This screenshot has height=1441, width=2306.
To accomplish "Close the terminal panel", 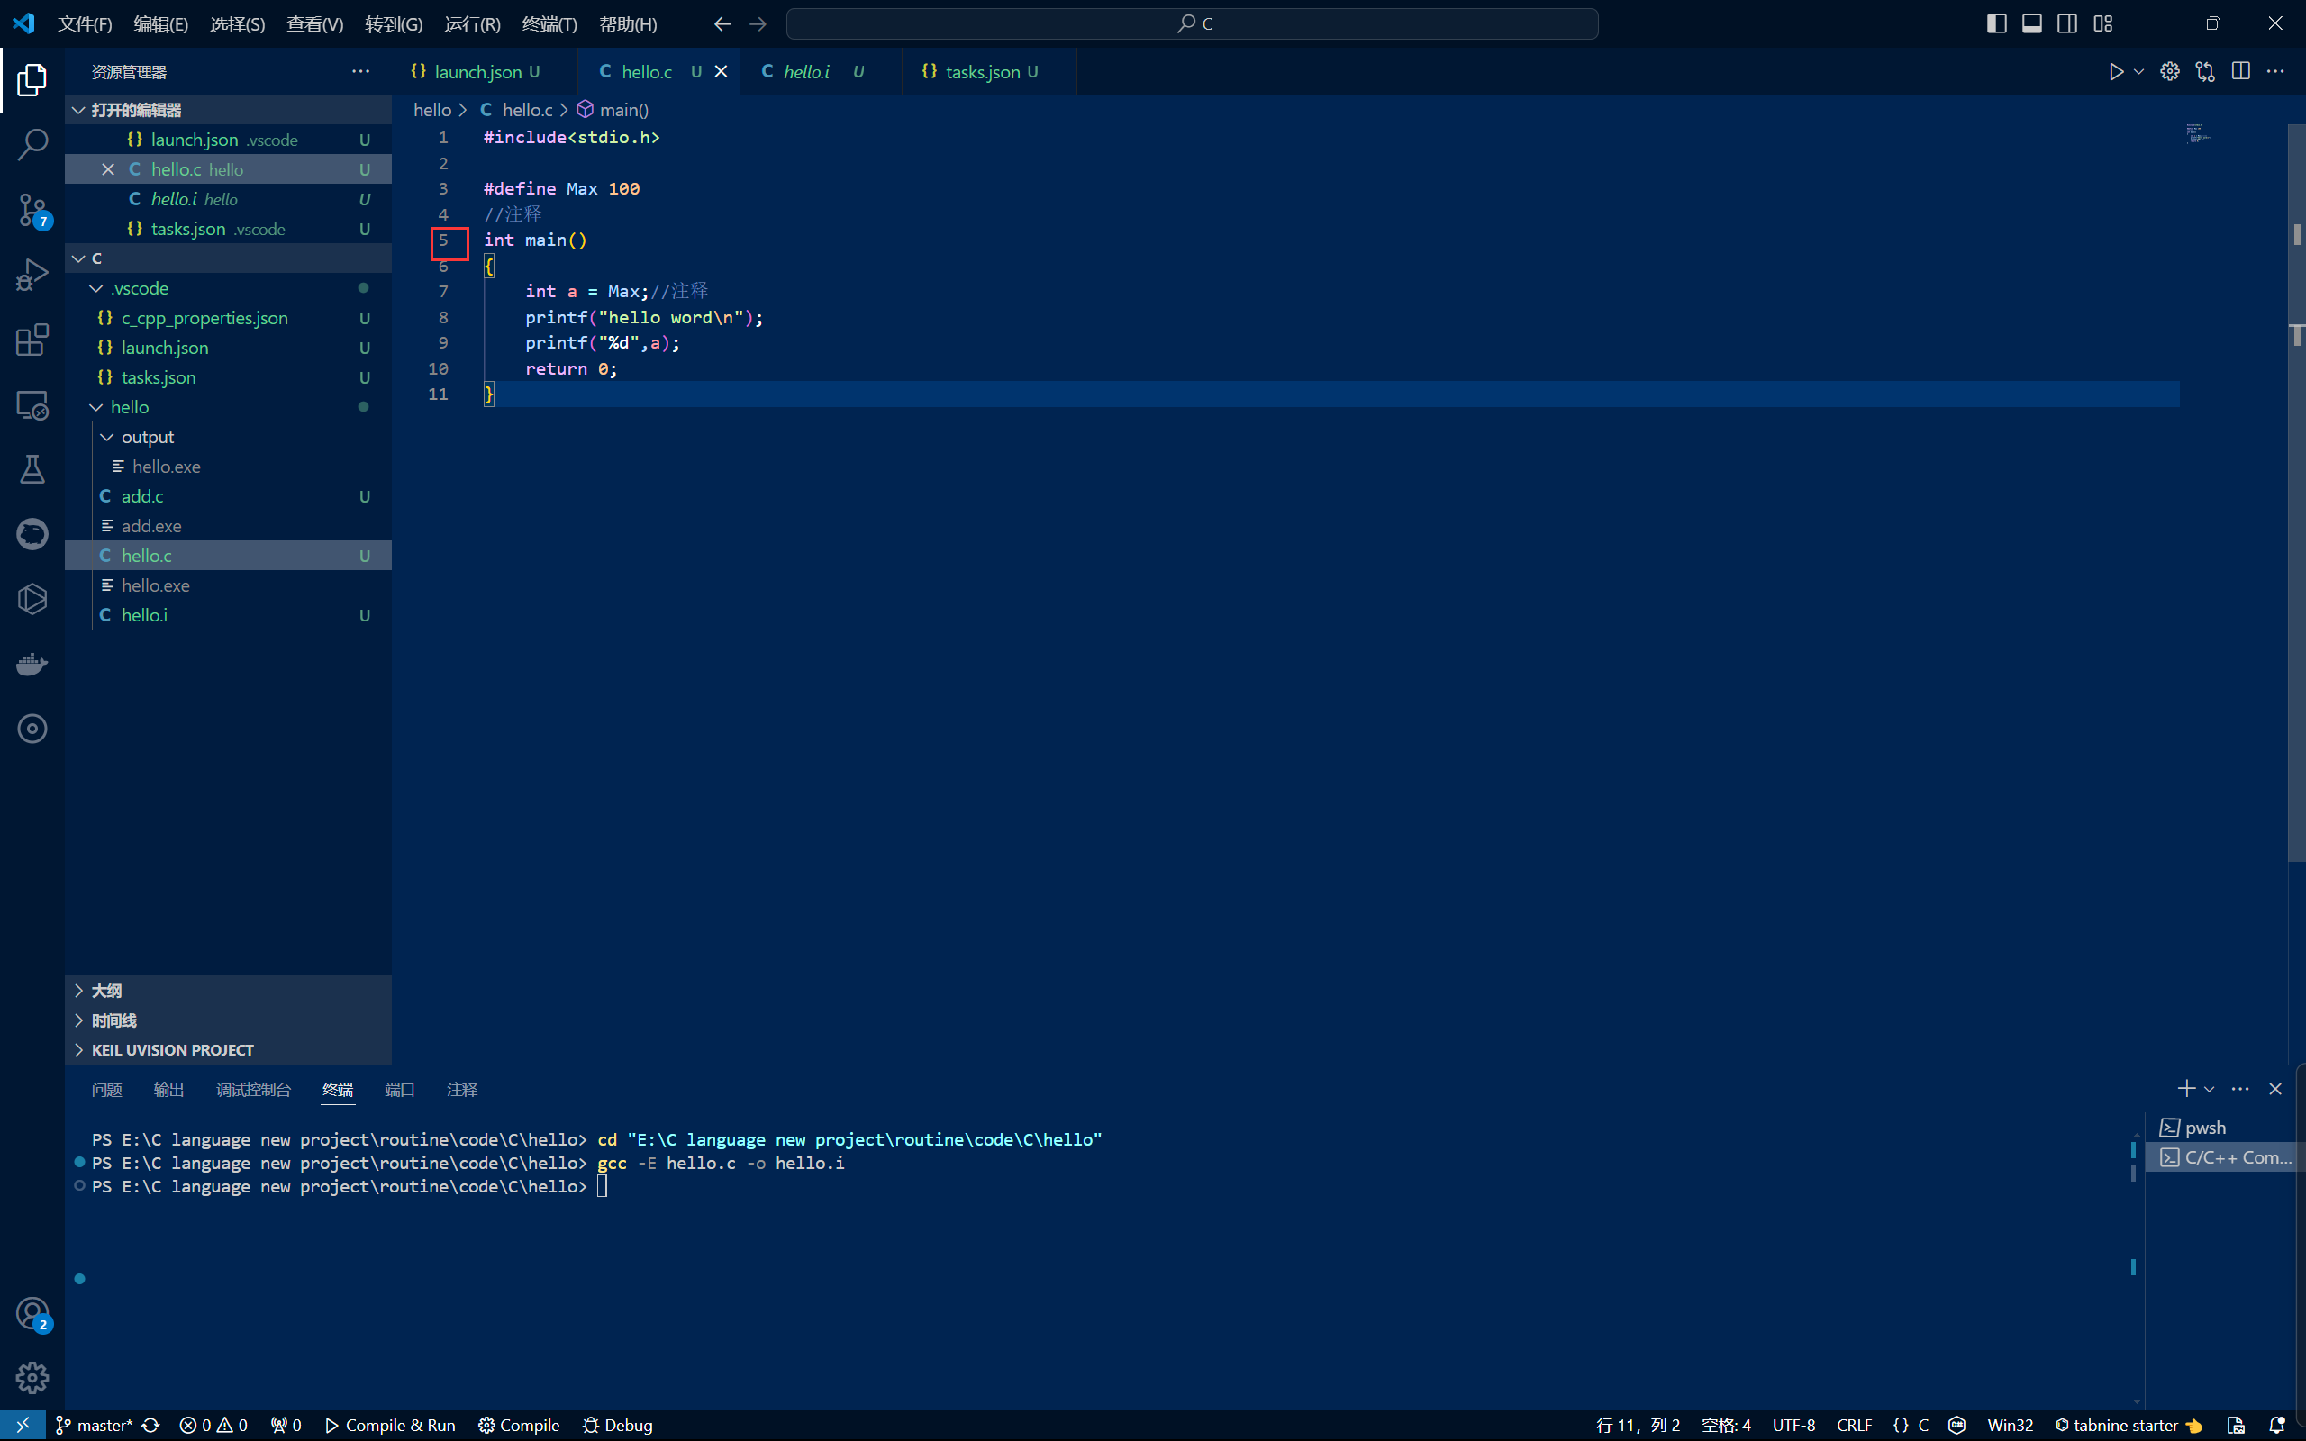I will point(2275,1088).
